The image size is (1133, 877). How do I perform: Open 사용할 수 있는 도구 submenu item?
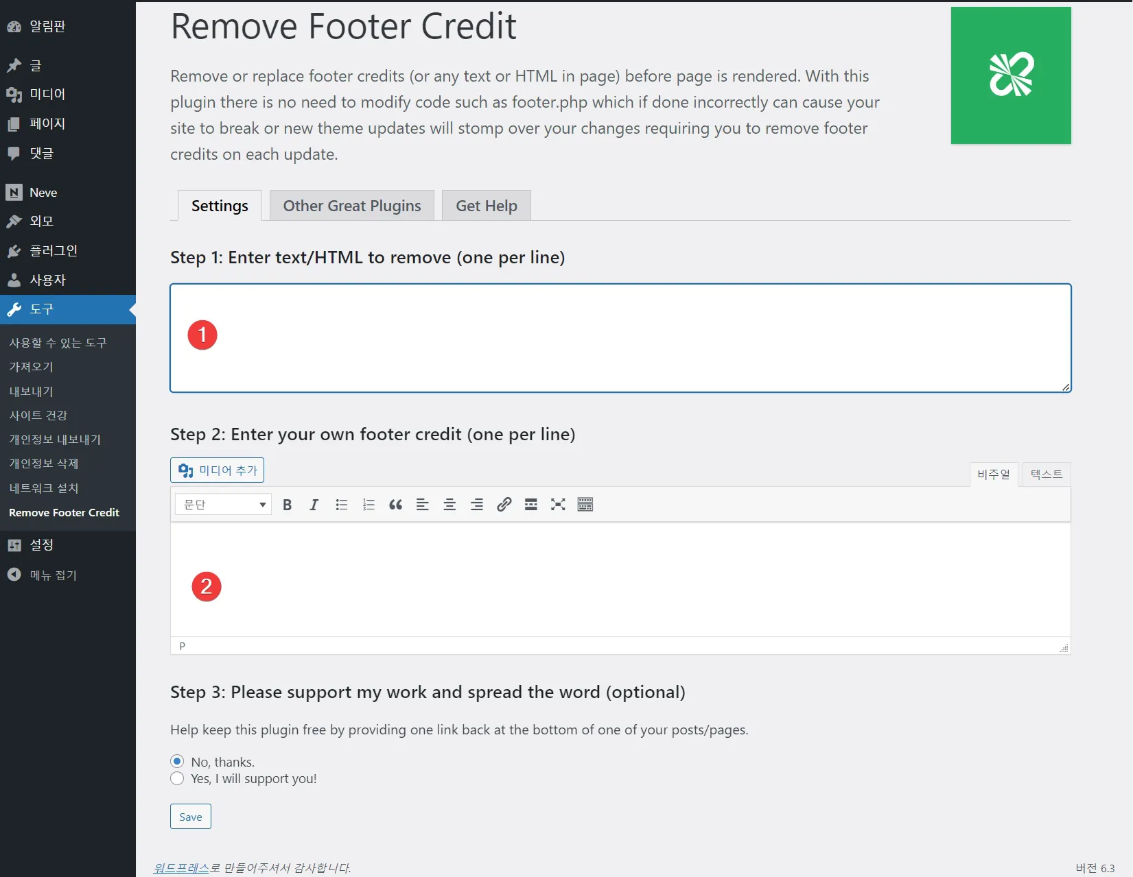tap(58, 342)
